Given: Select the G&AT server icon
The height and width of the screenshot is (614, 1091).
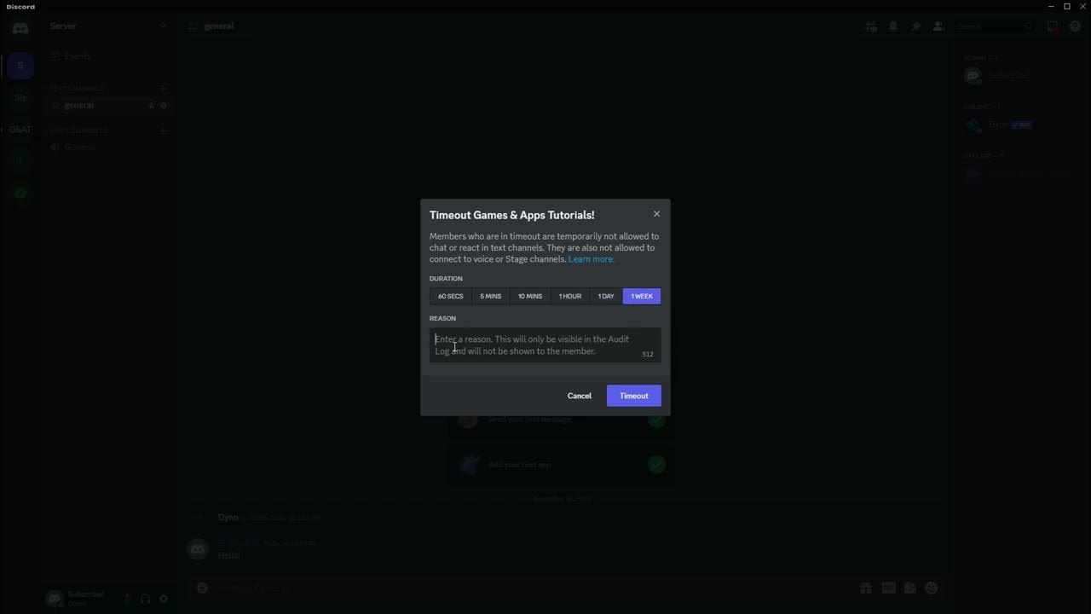Looking at the screenshot, I should click(20, 130).
